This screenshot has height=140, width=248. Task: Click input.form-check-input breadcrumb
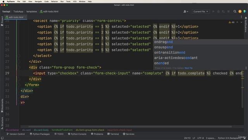tap(119, 130)
